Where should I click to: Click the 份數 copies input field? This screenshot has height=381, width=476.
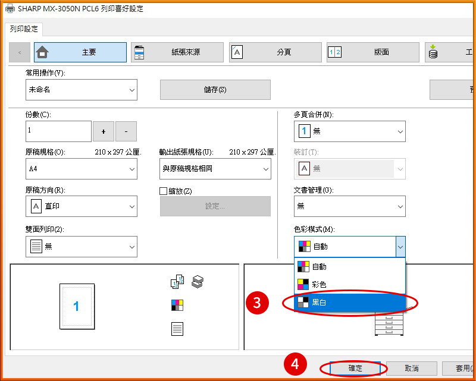[x=58, y=131]
